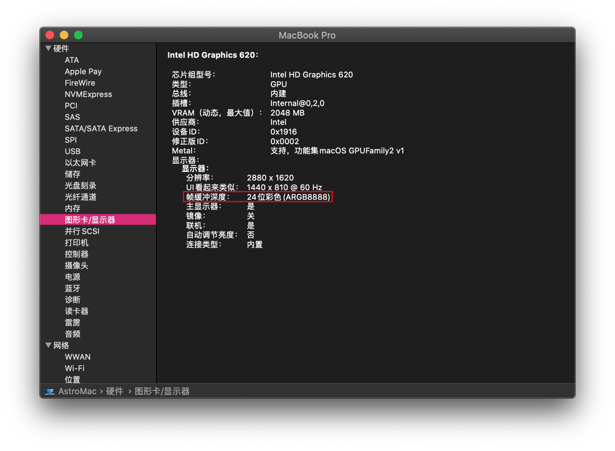Open Wi-Fi network information

[74, 368]
